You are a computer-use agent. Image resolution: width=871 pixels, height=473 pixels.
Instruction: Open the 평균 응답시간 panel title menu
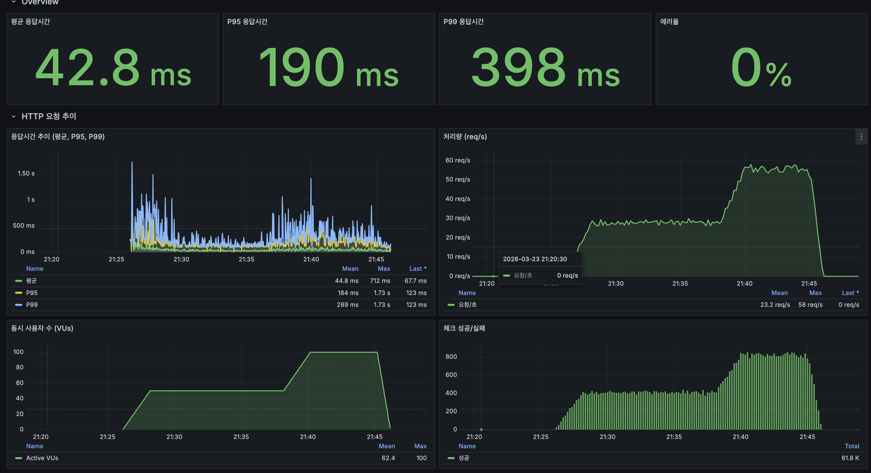(x=30, y=22)
